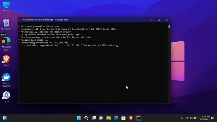Screen dimensions: 217x122
Task: Open Loom desktop shortcut
Action: pyautogui.click(x=6, y=97)
